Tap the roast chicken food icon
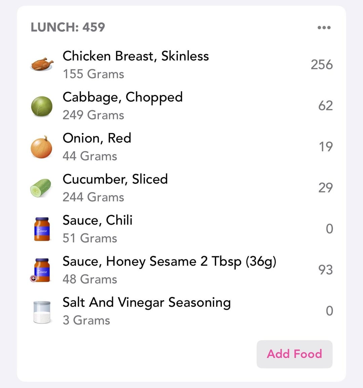 click(42, 64)
